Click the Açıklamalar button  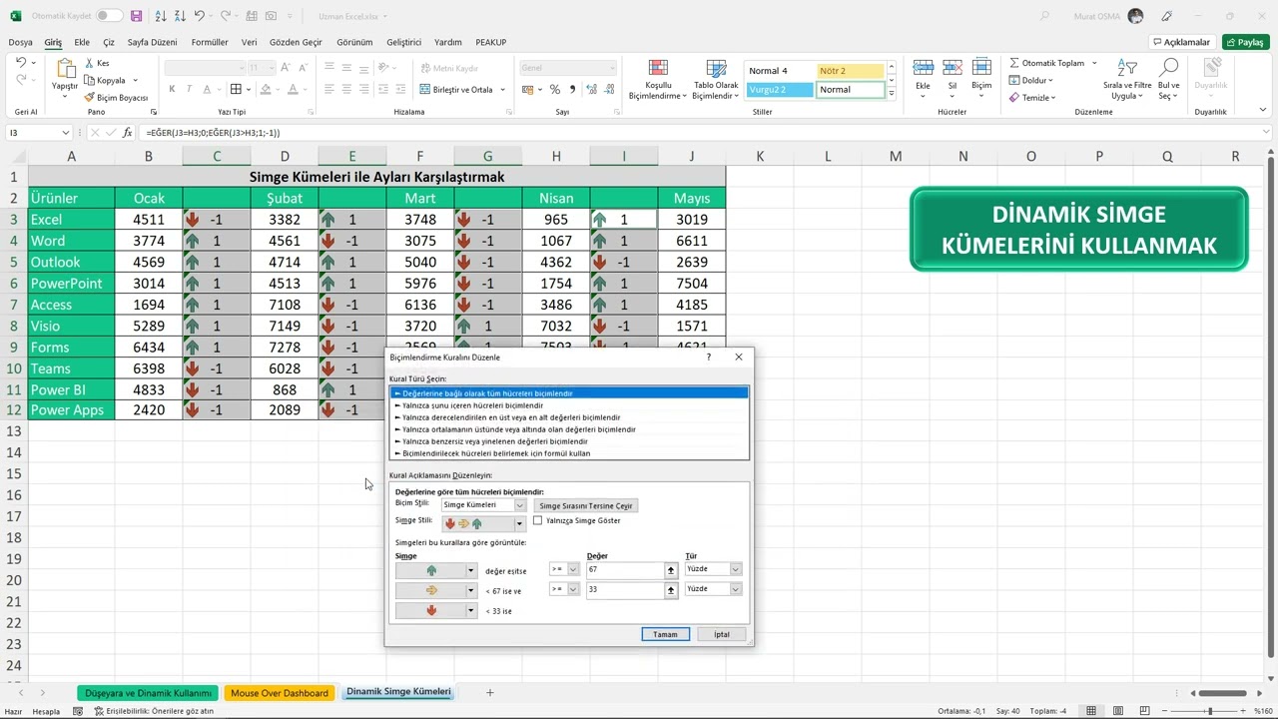[1182, 42]
